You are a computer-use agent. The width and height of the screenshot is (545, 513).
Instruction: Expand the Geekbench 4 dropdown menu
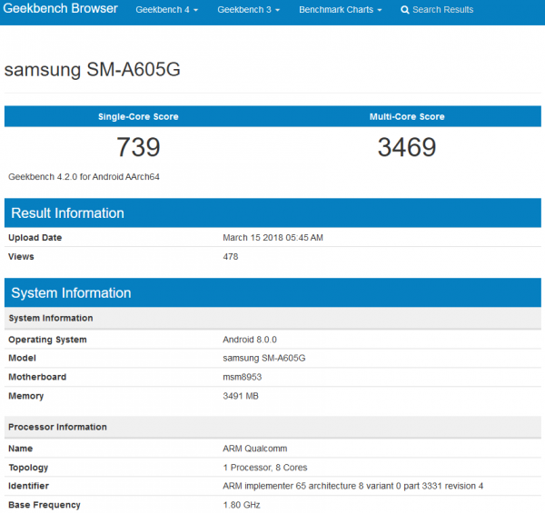pos(167,10)
